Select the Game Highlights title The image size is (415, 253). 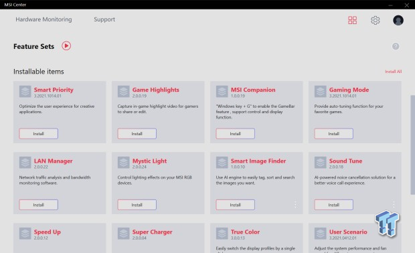(155, 90)
